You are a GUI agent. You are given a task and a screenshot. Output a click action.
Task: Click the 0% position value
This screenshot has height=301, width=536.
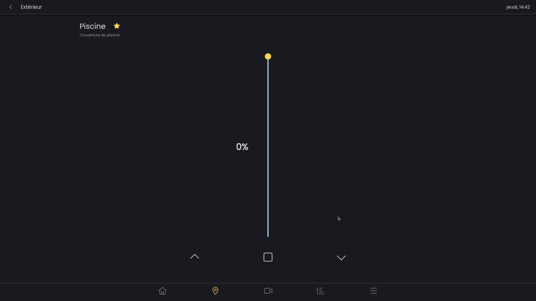[x=242, y=147]
